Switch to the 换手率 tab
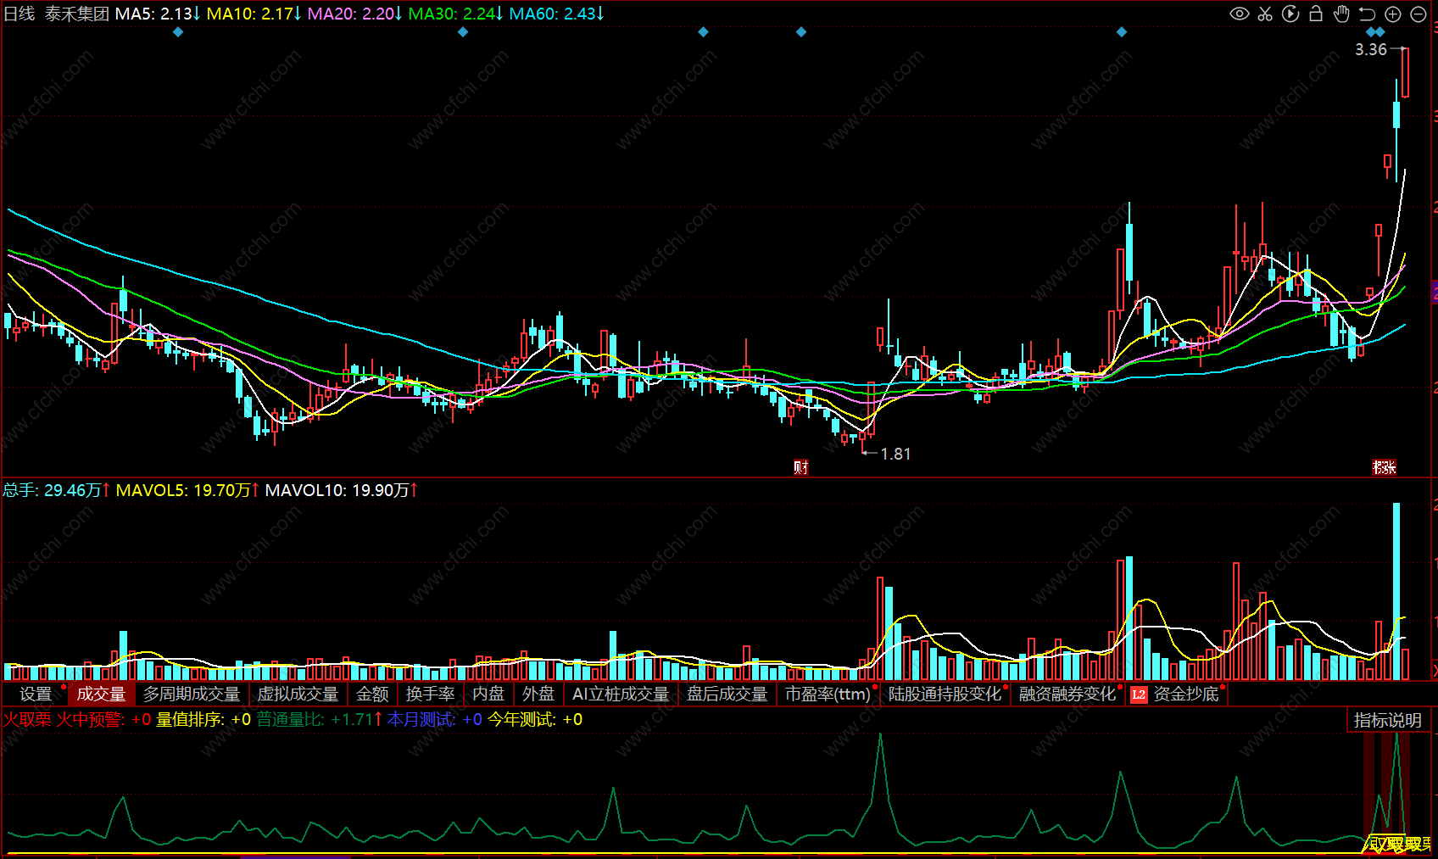The width and height of the screenshot is (1438, 859). pyautogui.click(x=430, y=694)
